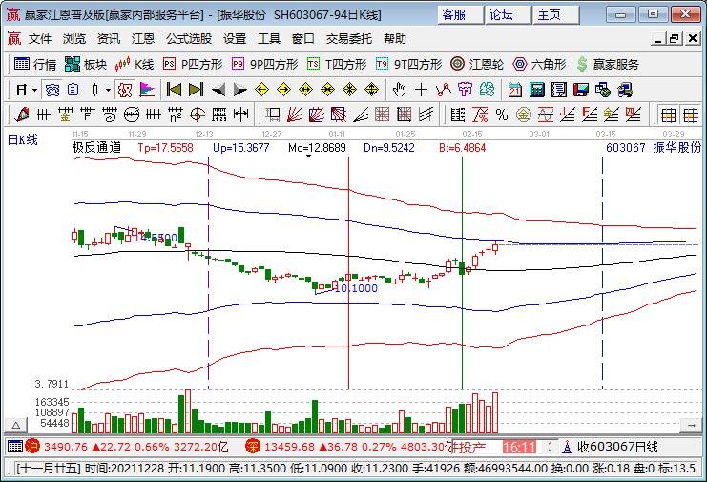Click the yellow horizontal-compress diamond icon
This screenshot has height=482, width=707.
pyautogui.click(x=328, y=90)
